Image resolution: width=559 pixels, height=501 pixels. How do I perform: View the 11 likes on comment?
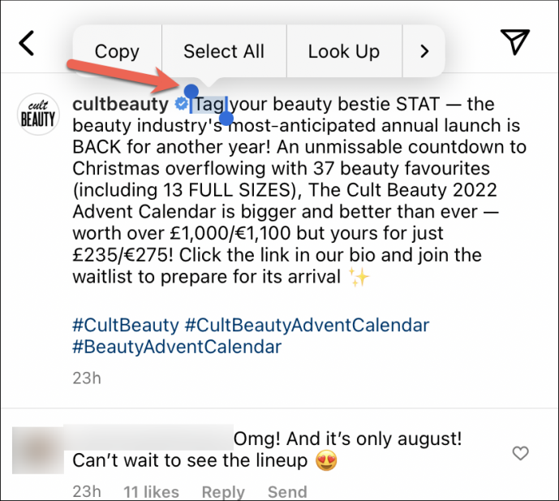[x=151, y=491]
